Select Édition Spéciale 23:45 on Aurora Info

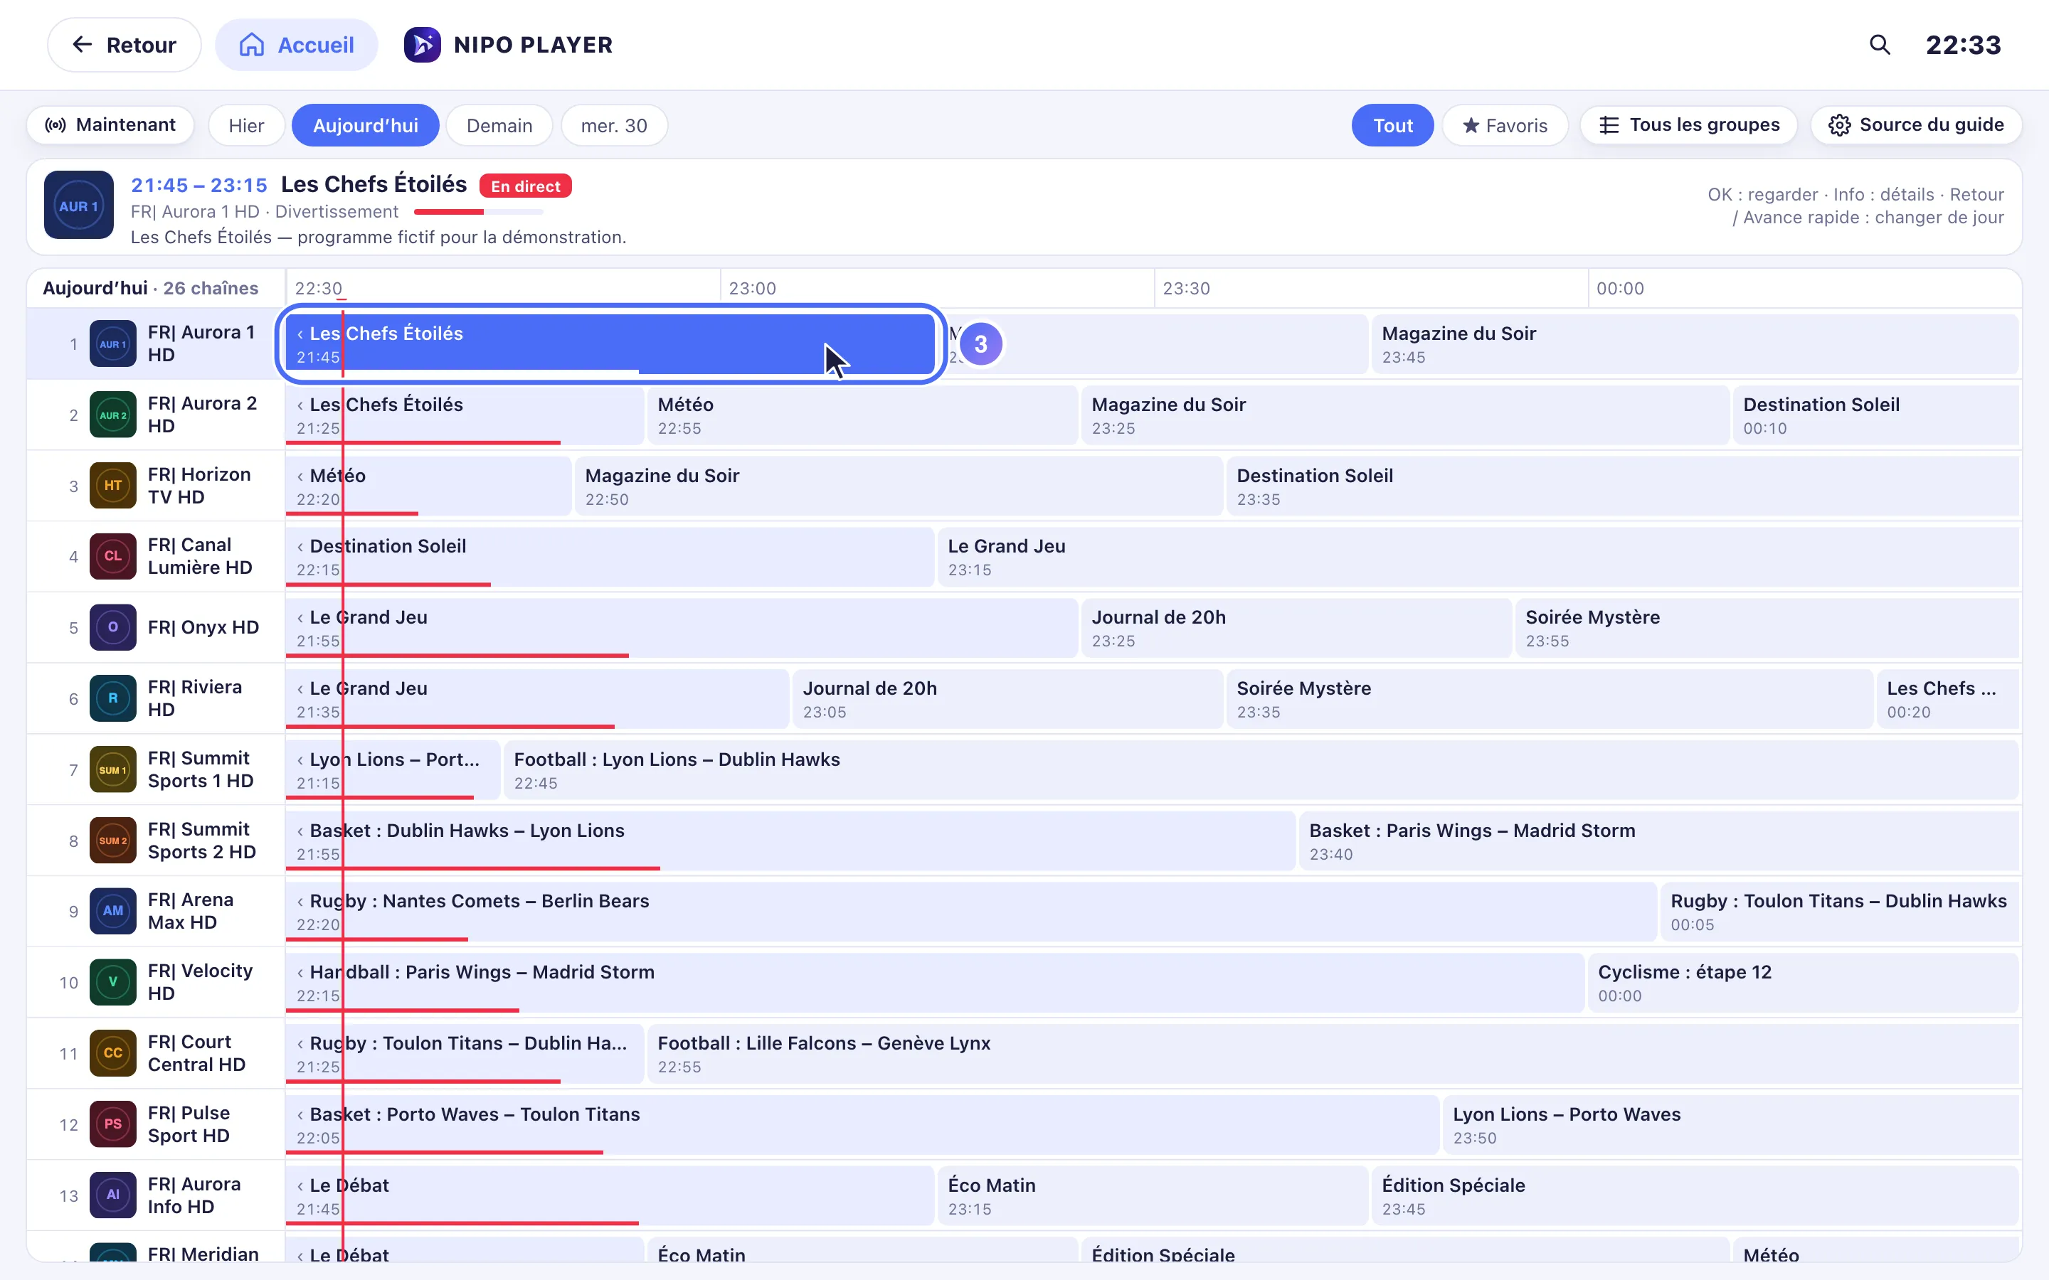pyautogui.click(x=1695, y=1195)
